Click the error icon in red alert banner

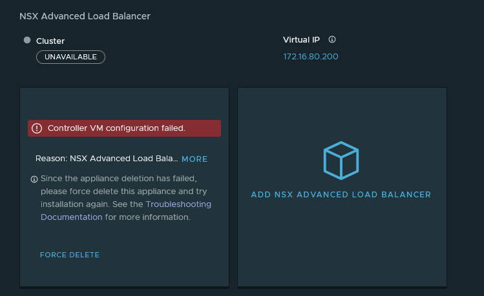click(x=37, y=128)
